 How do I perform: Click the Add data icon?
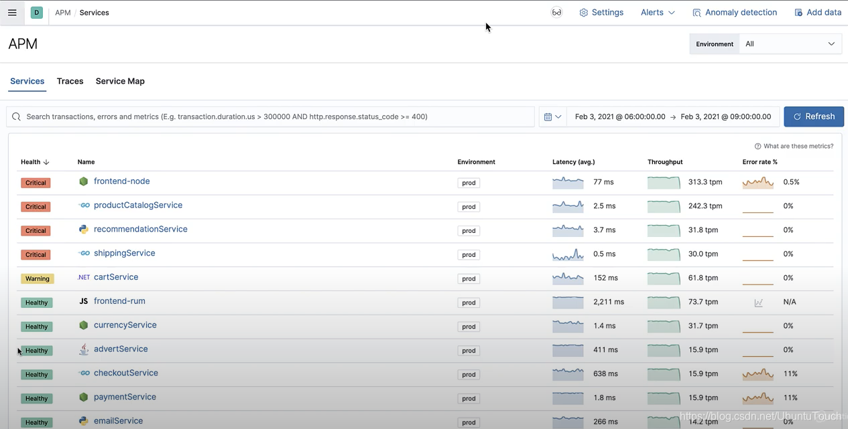click(798, 13)
